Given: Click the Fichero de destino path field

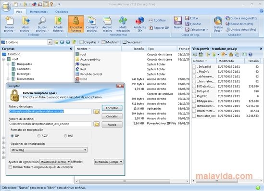Looking at the screenshot, I should point(50,124).
